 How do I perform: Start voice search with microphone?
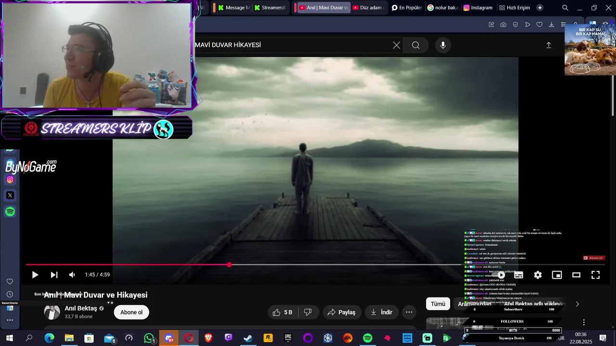tap(443, 45)
